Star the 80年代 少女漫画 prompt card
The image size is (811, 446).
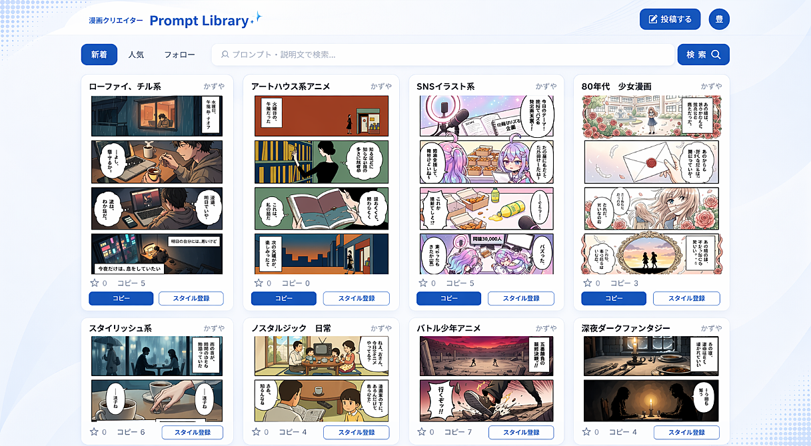tap(588, 283)
